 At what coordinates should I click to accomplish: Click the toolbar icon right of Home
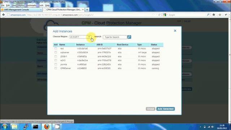click(220, 15)
